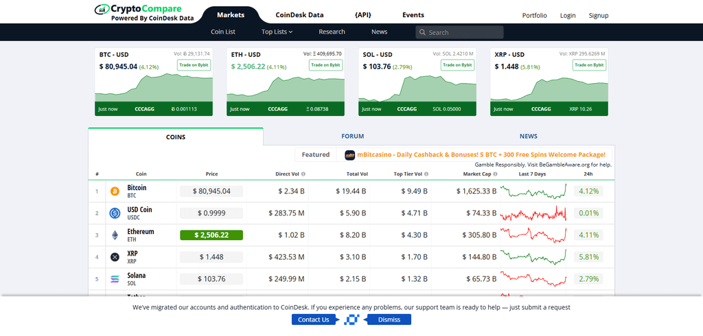
Task: Click the Solana price $ 103.76 cell
Action: 211,279
